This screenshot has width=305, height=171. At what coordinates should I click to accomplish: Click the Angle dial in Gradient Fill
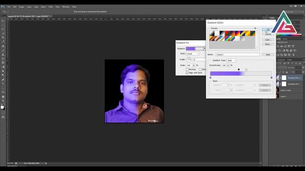(x=189, y=59)
